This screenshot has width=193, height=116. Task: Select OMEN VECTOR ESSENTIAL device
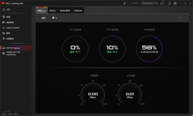click(11, 53)
